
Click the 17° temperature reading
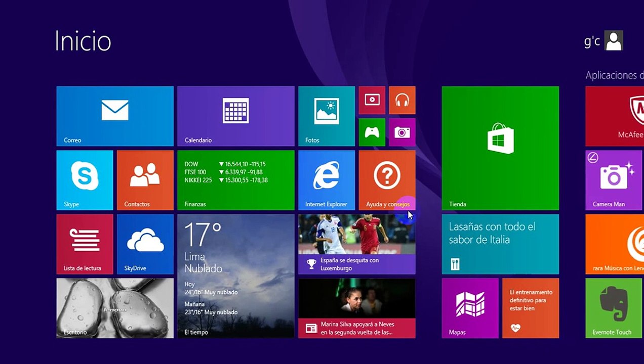coord(203,235)
